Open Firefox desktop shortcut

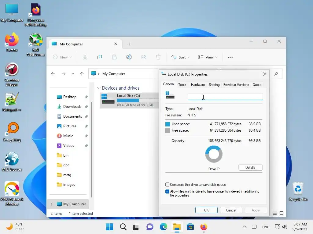pos(12,42)
